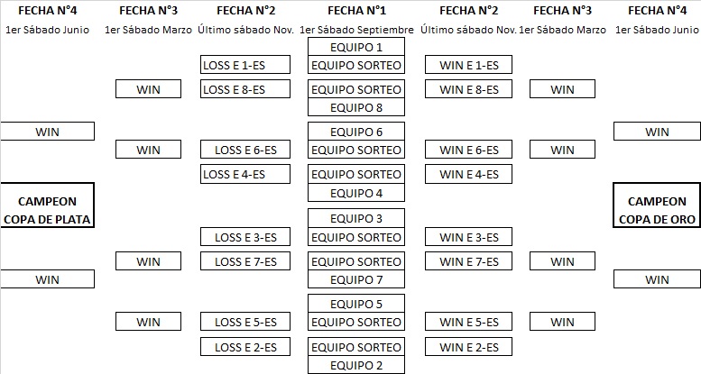Select the 1er Sábado Septiembre label
The height and width of the screenshot is (374, 701).
[x=356, y=30]
